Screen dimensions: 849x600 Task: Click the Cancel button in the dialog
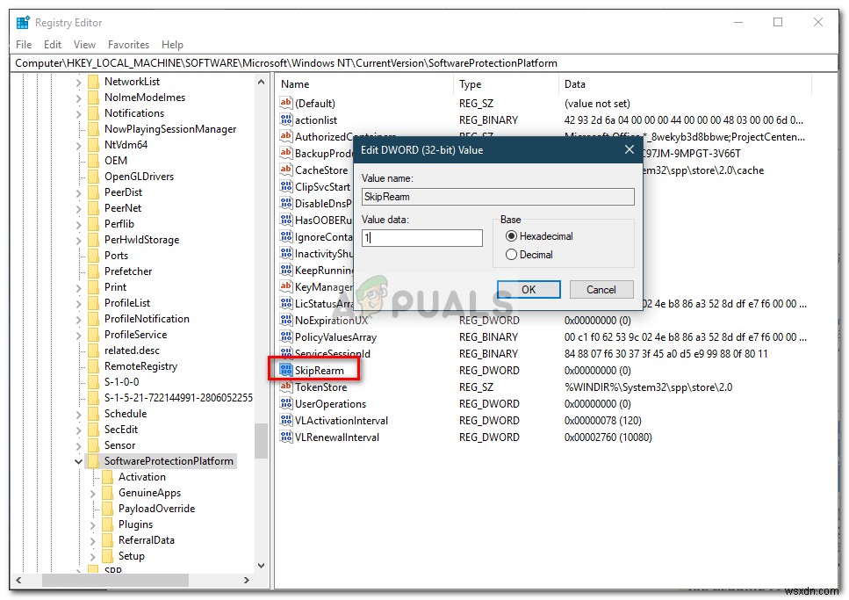point(601,289)
